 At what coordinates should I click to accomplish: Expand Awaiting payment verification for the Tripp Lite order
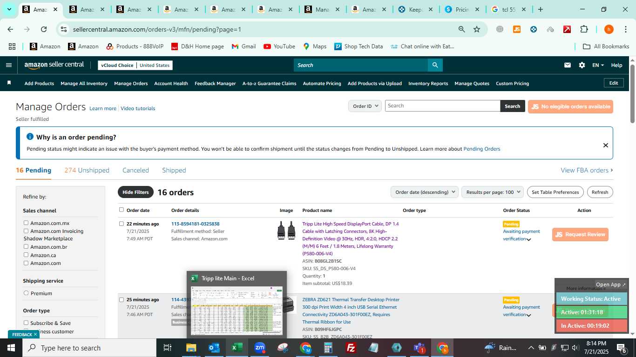pos(528,239)
